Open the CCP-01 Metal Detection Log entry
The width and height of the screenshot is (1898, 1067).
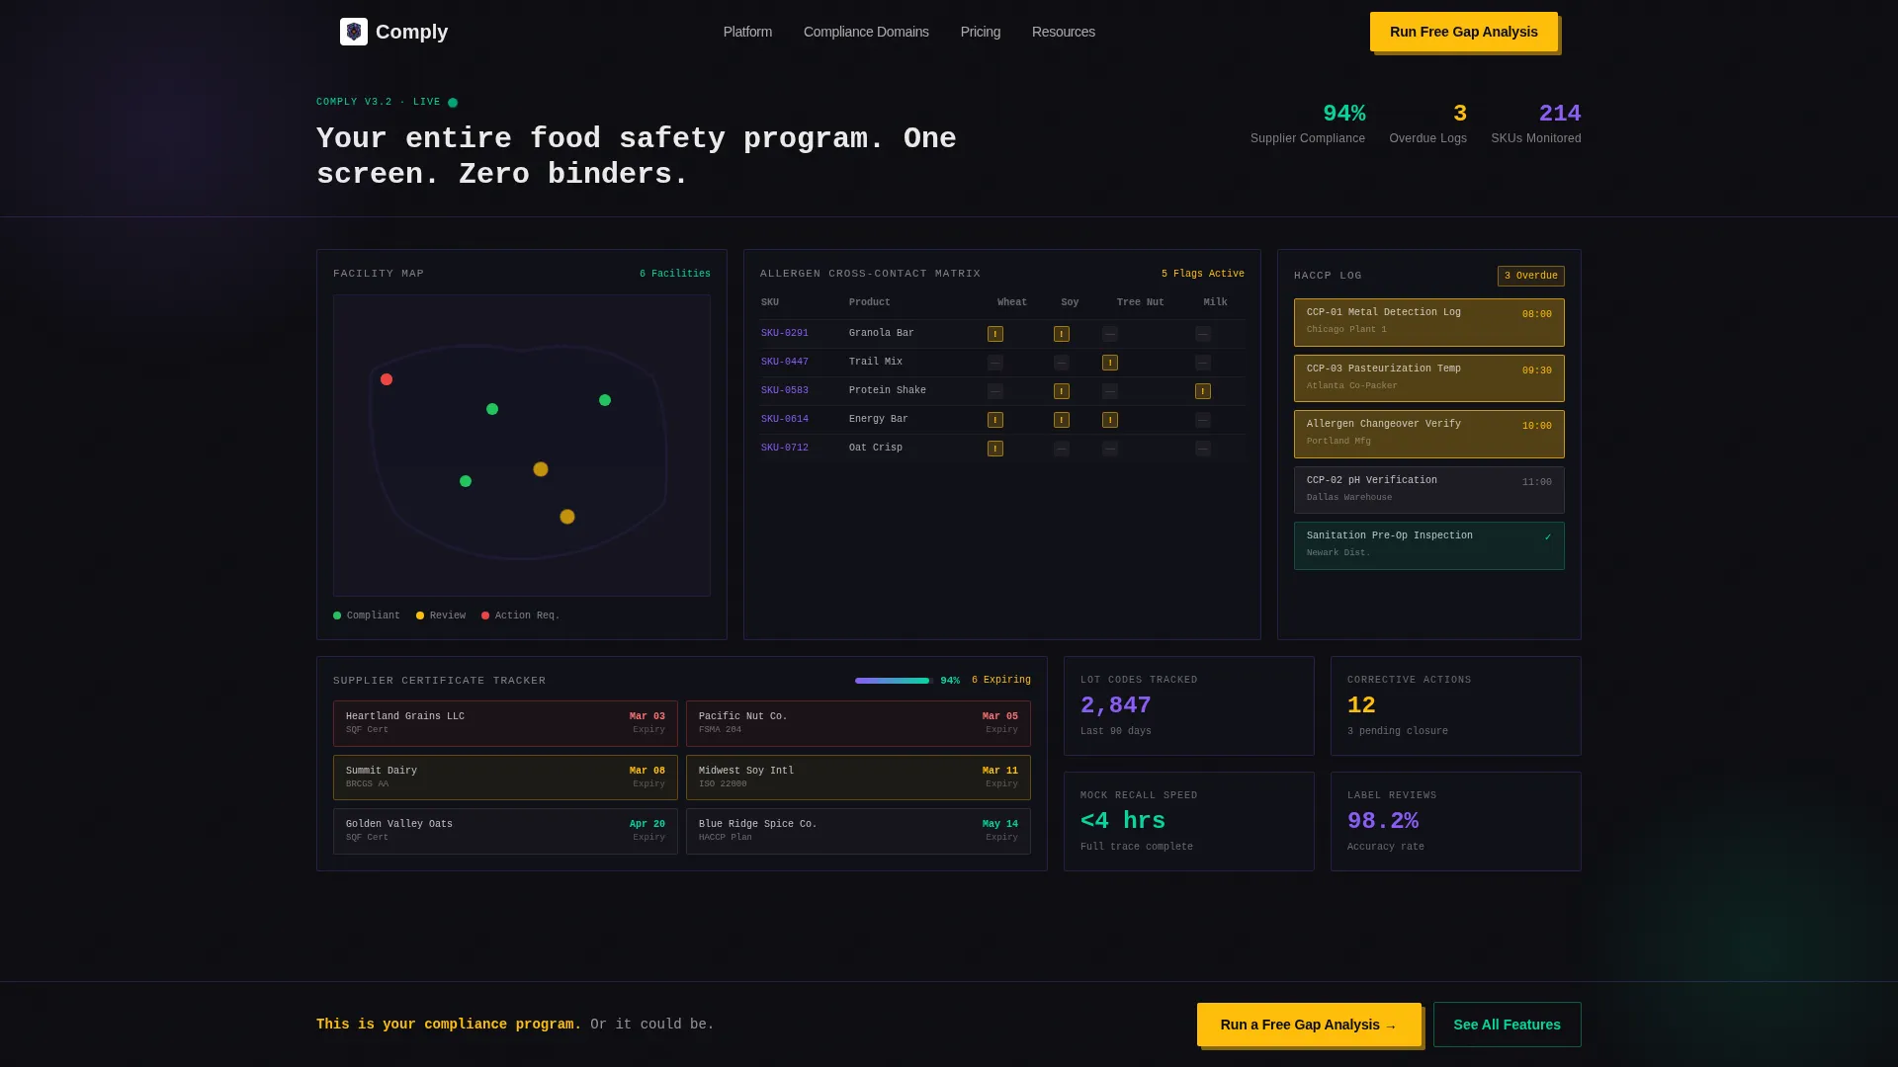point(1429,322)
